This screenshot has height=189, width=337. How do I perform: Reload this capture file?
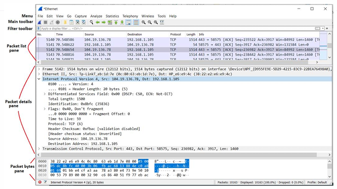tap(84, 22)
